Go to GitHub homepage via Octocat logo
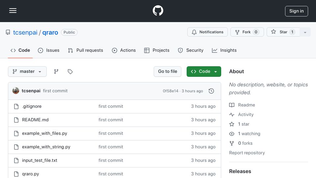The width and height of the screenshot is (316, 178). coord(158,11)
